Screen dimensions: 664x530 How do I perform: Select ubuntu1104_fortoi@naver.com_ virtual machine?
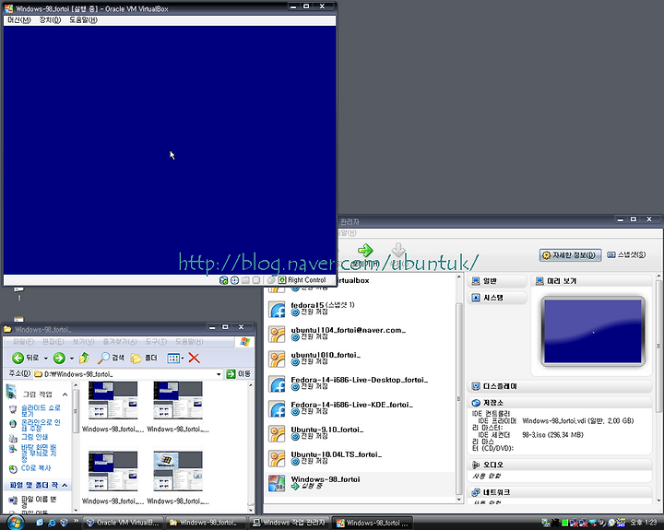point(360,334)
